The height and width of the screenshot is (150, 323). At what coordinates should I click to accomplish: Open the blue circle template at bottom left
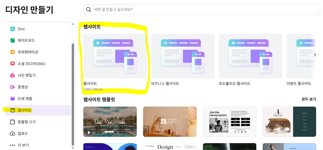pyautogui.click(x=110, y=147)
